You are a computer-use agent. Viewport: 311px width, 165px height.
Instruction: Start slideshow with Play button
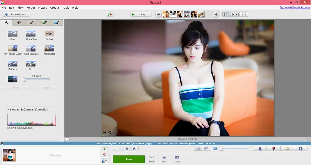[141, 15]
